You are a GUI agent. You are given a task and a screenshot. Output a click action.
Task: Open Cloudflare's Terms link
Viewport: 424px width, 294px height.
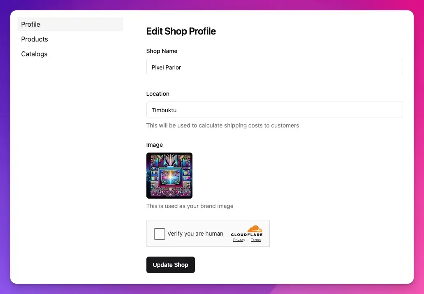tap(256, 240)
